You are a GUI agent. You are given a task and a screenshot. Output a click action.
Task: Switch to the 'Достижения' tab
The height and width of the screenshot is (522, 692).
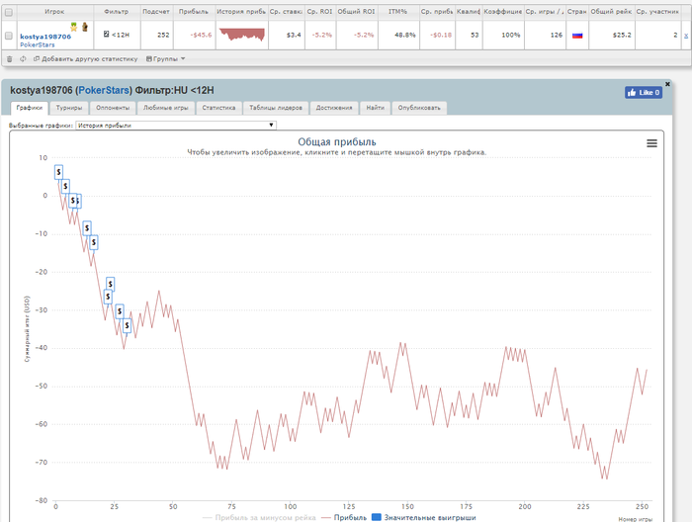coord(334,108)
